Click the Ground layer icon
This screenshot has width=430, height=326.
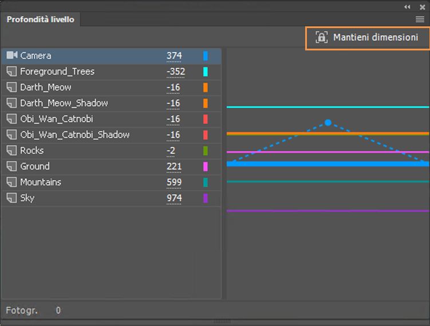pyautogui.click(x=11, y=167)
